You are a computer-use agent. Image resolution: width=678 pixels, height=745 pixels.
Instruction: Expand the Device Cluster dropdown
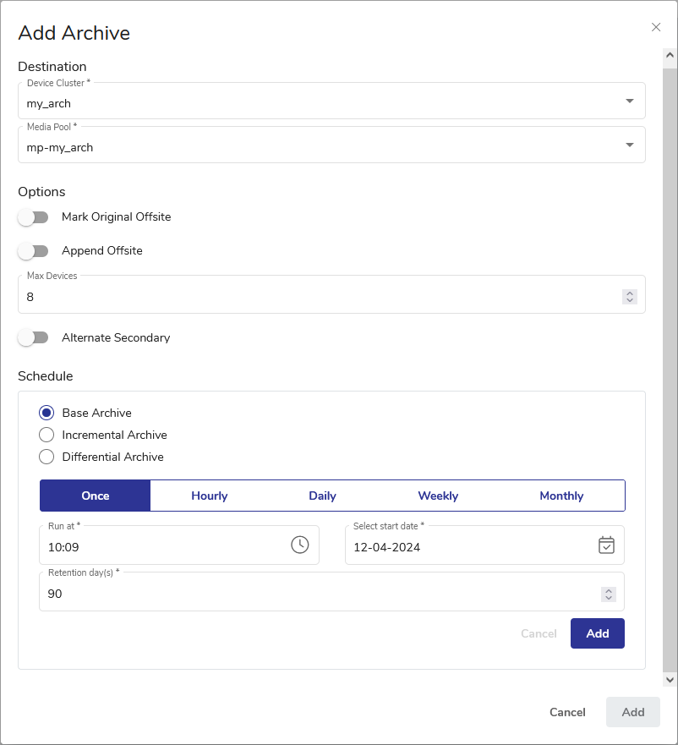tap(629, 101)
